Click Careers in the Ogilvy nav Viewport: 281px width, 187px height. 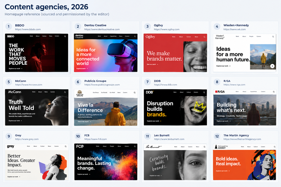[x=189, y=37]
